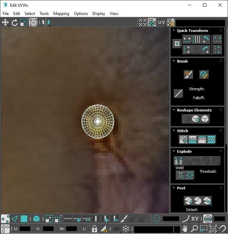This screenshot has height=234, width=228.
Task: Click the U coordinate input field
Action: [x=25, y=229]
